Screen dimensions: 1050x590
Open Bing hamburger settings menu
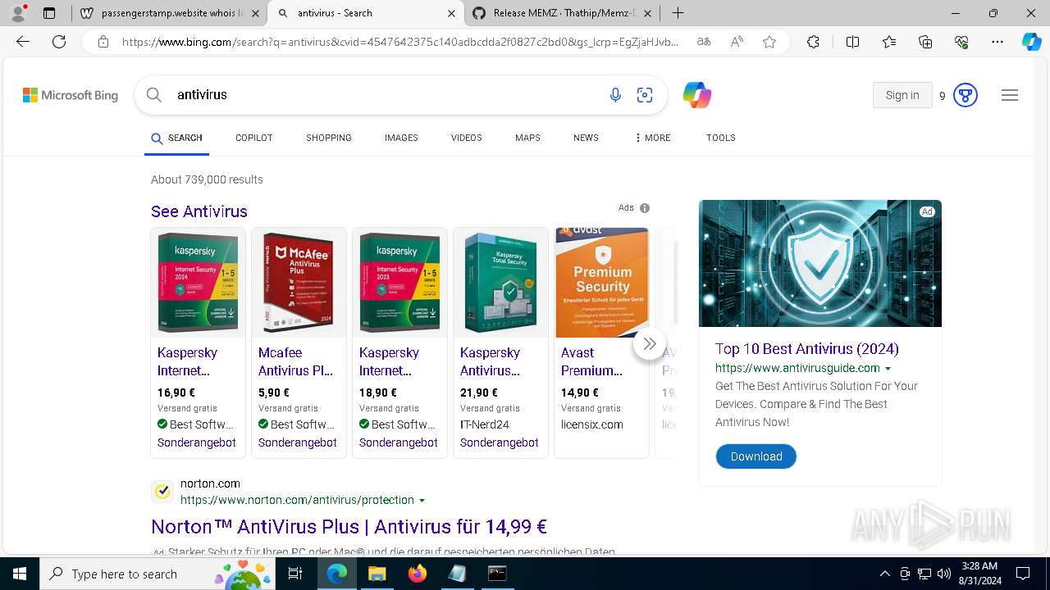click(x=1010, y=95)
